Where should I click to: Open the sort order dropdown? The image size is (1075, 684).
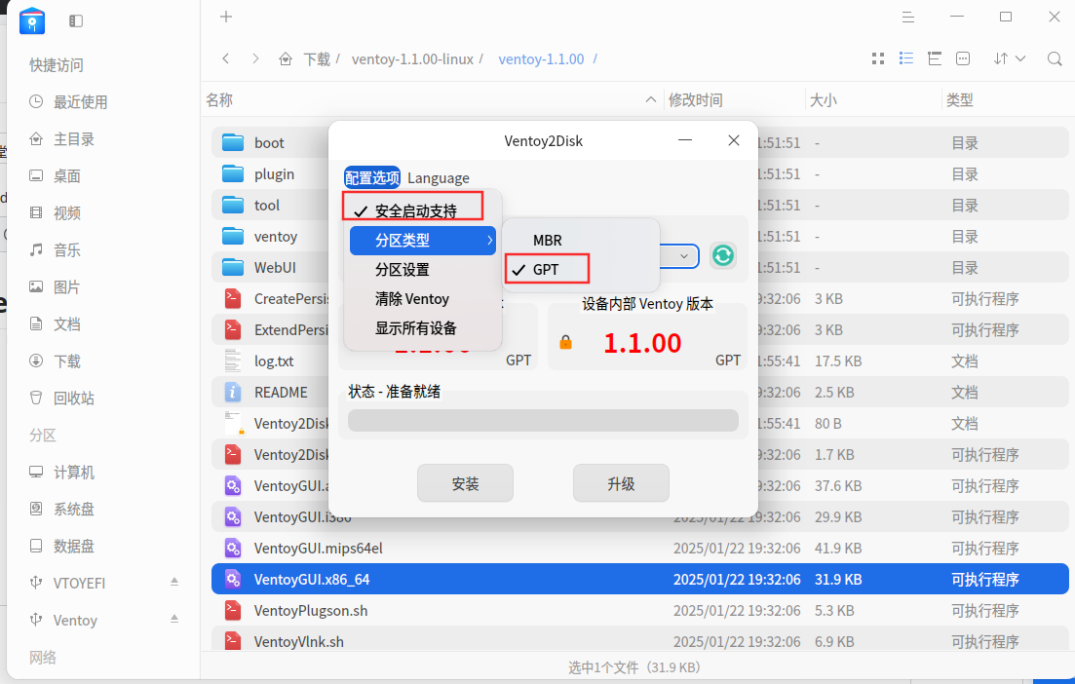(1009, 58)
